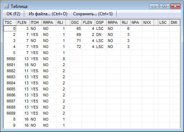
Task: Click the DSC column header
Action: pos(76,22)
